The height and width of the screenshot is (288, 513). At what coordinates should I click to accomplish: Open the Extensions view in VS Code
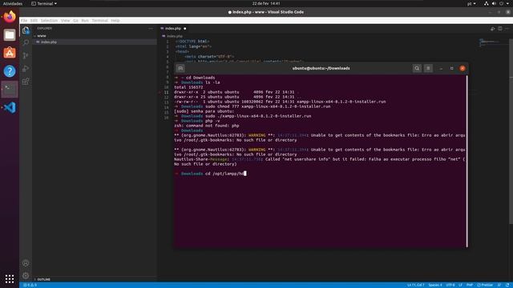coord(26,81)
